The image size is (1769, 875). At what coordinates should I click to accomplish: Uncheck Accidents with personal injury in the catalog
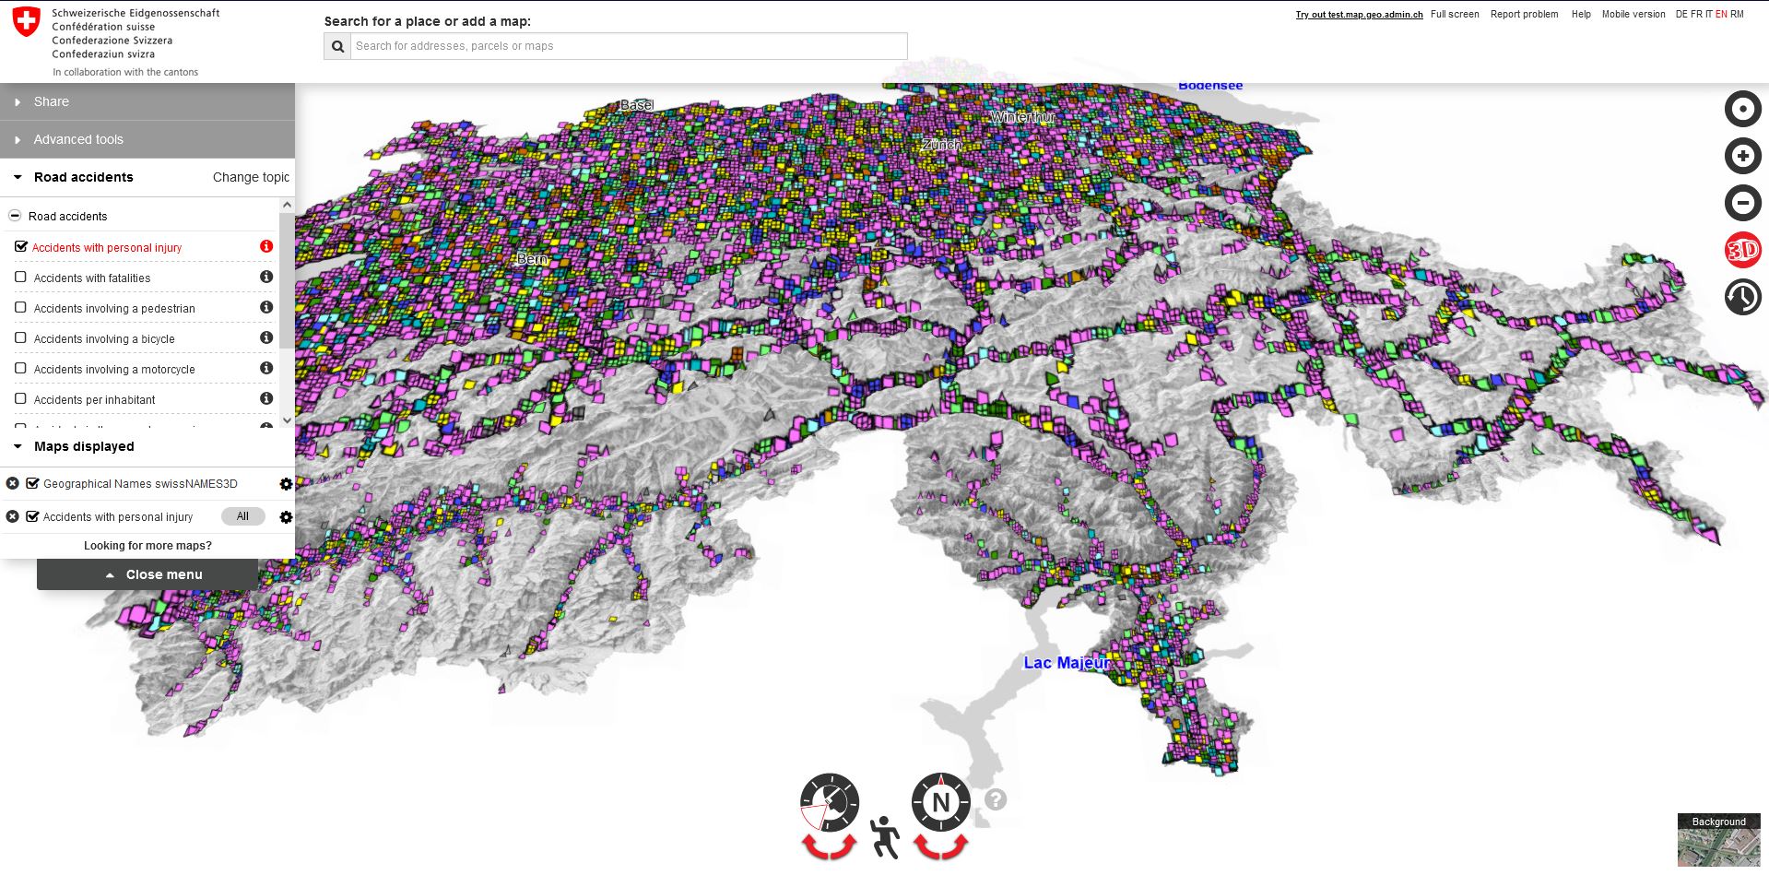[x=21, y=246]
